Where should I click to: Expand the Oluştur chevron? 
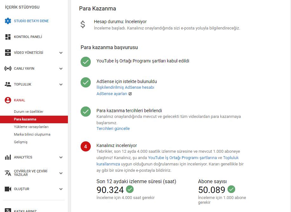click(x=61, y=189)
